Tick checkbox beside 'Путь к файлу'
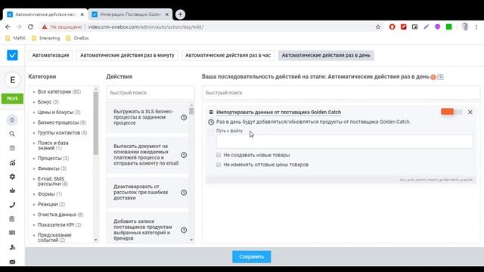This screenshot has height=272, width=484. (x=211, y=132)
